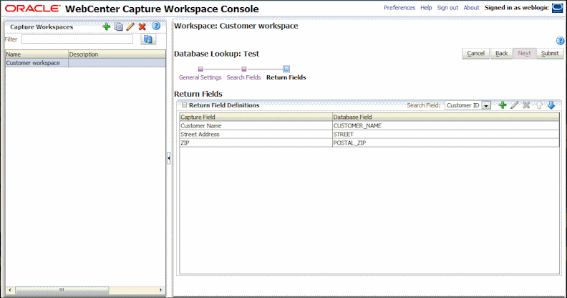Open help for the Capture Workspaces panel

point(156,26)
